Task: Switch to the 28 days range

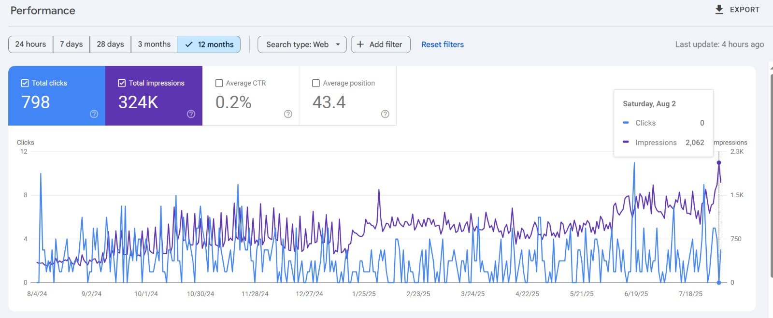Action: click(110, 44)
